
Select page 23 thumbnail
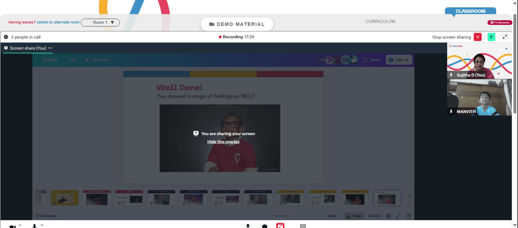[x=323, y=197]
